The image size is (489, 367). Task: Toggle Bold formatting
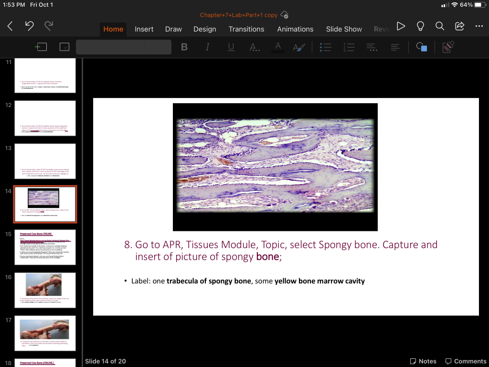[x=184, y=47]
